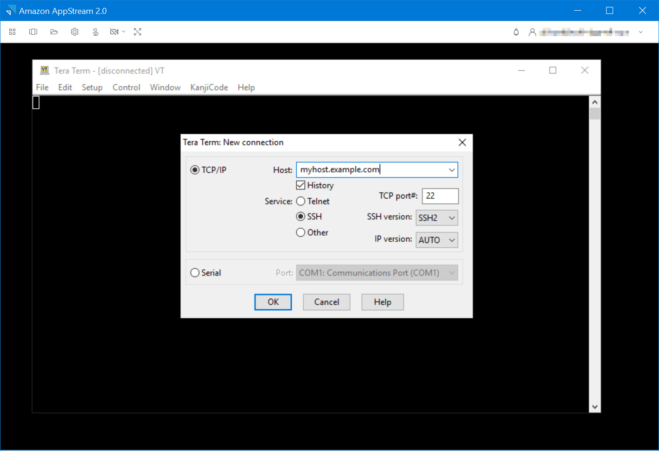
Task: Open the AppStream My Files folder icon
Action: coord(54,32)
